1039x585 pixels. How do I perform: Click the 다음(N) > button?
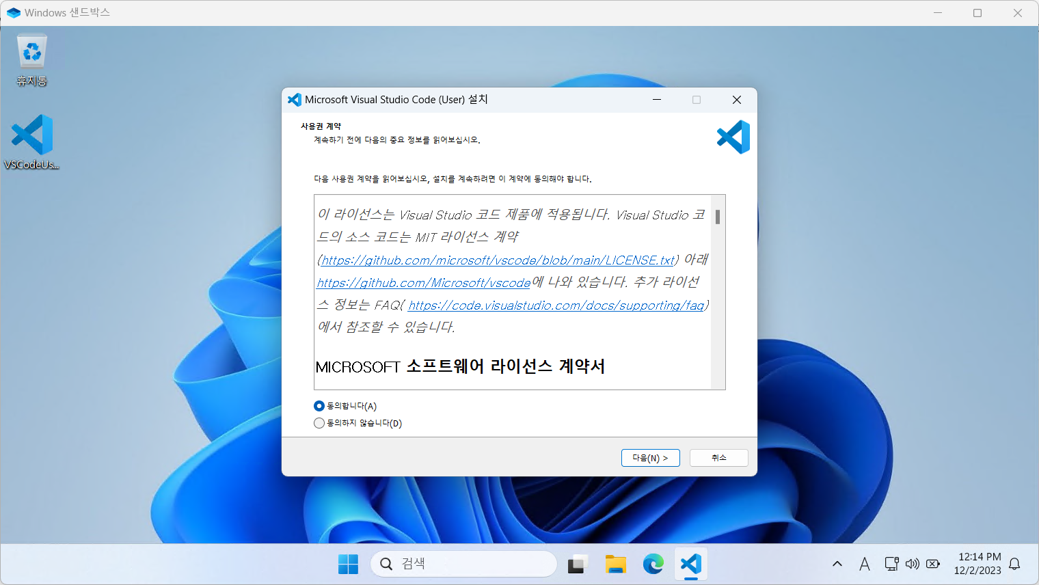pyautogui.click(x=650, y=458)
